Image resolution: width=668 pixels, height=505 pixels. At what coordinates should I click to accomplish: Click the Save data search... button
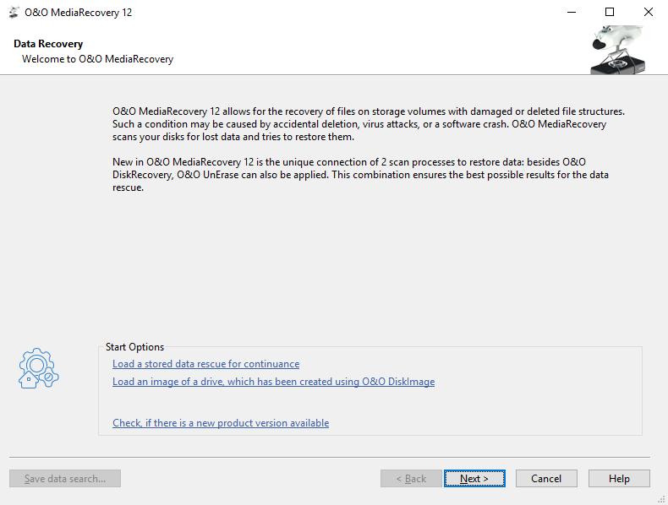tap(65, 479)
